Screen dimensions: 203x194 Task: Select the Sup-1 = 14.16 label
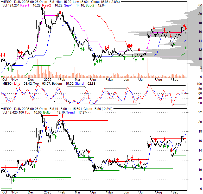(74, 5)
